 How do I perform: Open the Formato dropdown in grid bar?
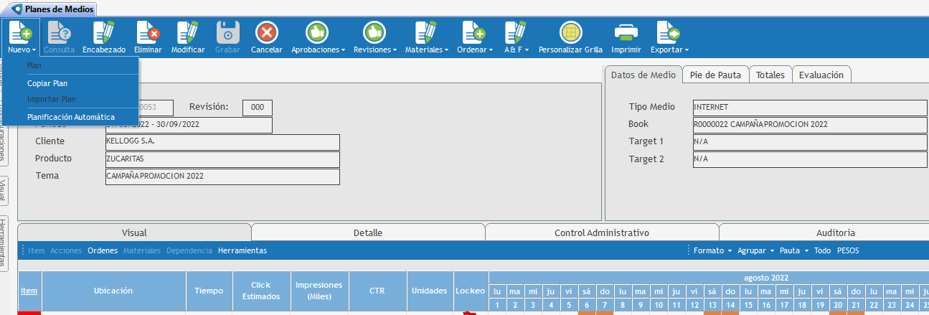coord(712,250)
